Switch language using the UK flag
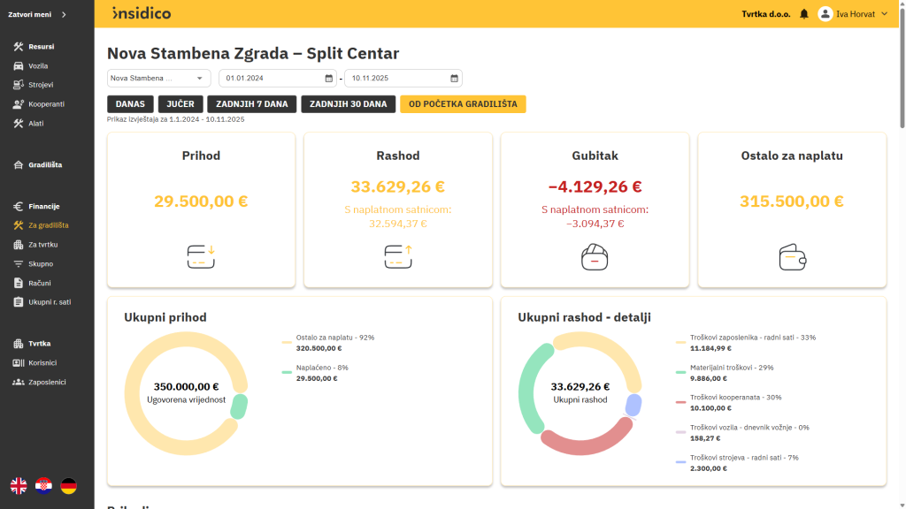Image resolution: width=906 pixels, height=509 pixels. pos(19,485)
